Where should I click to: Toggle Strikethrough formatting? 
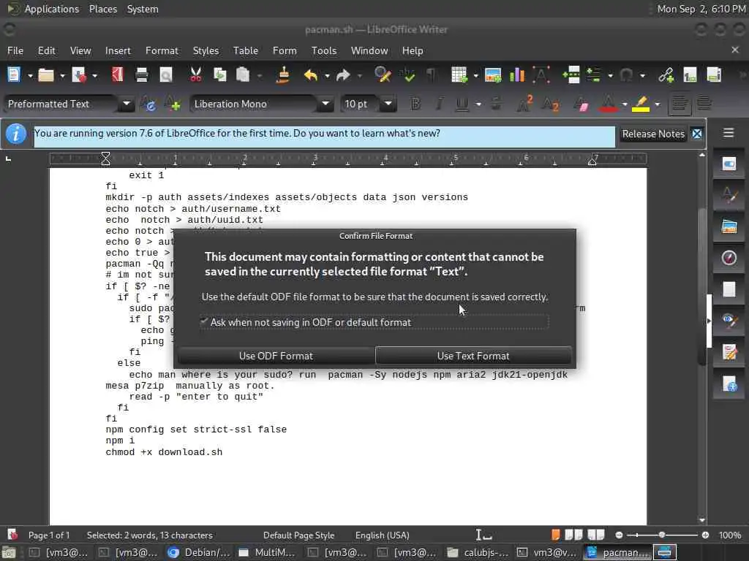[x=497, y=104]
